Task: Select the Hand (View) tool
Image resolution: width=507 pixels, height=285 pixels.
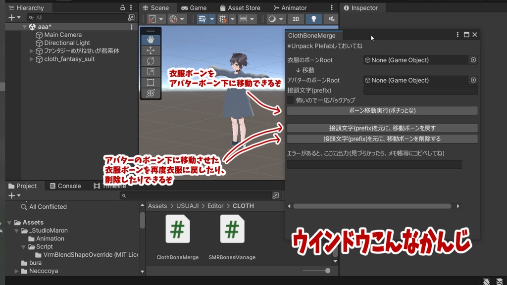Action: [x=151, y=40]
